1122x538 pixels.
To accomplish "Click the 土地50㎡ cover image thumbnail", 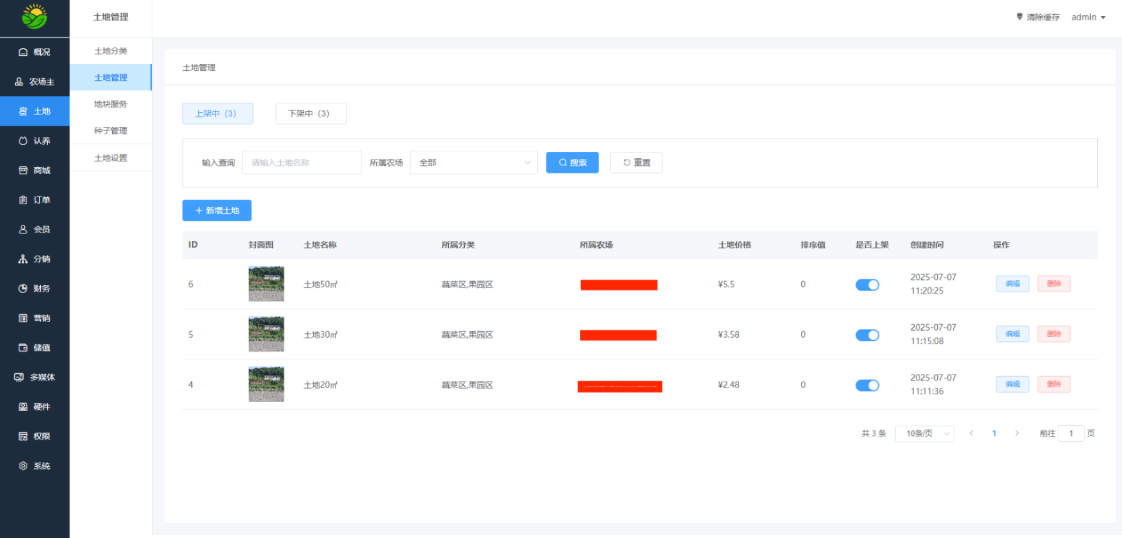I will [x=266, y=284].
